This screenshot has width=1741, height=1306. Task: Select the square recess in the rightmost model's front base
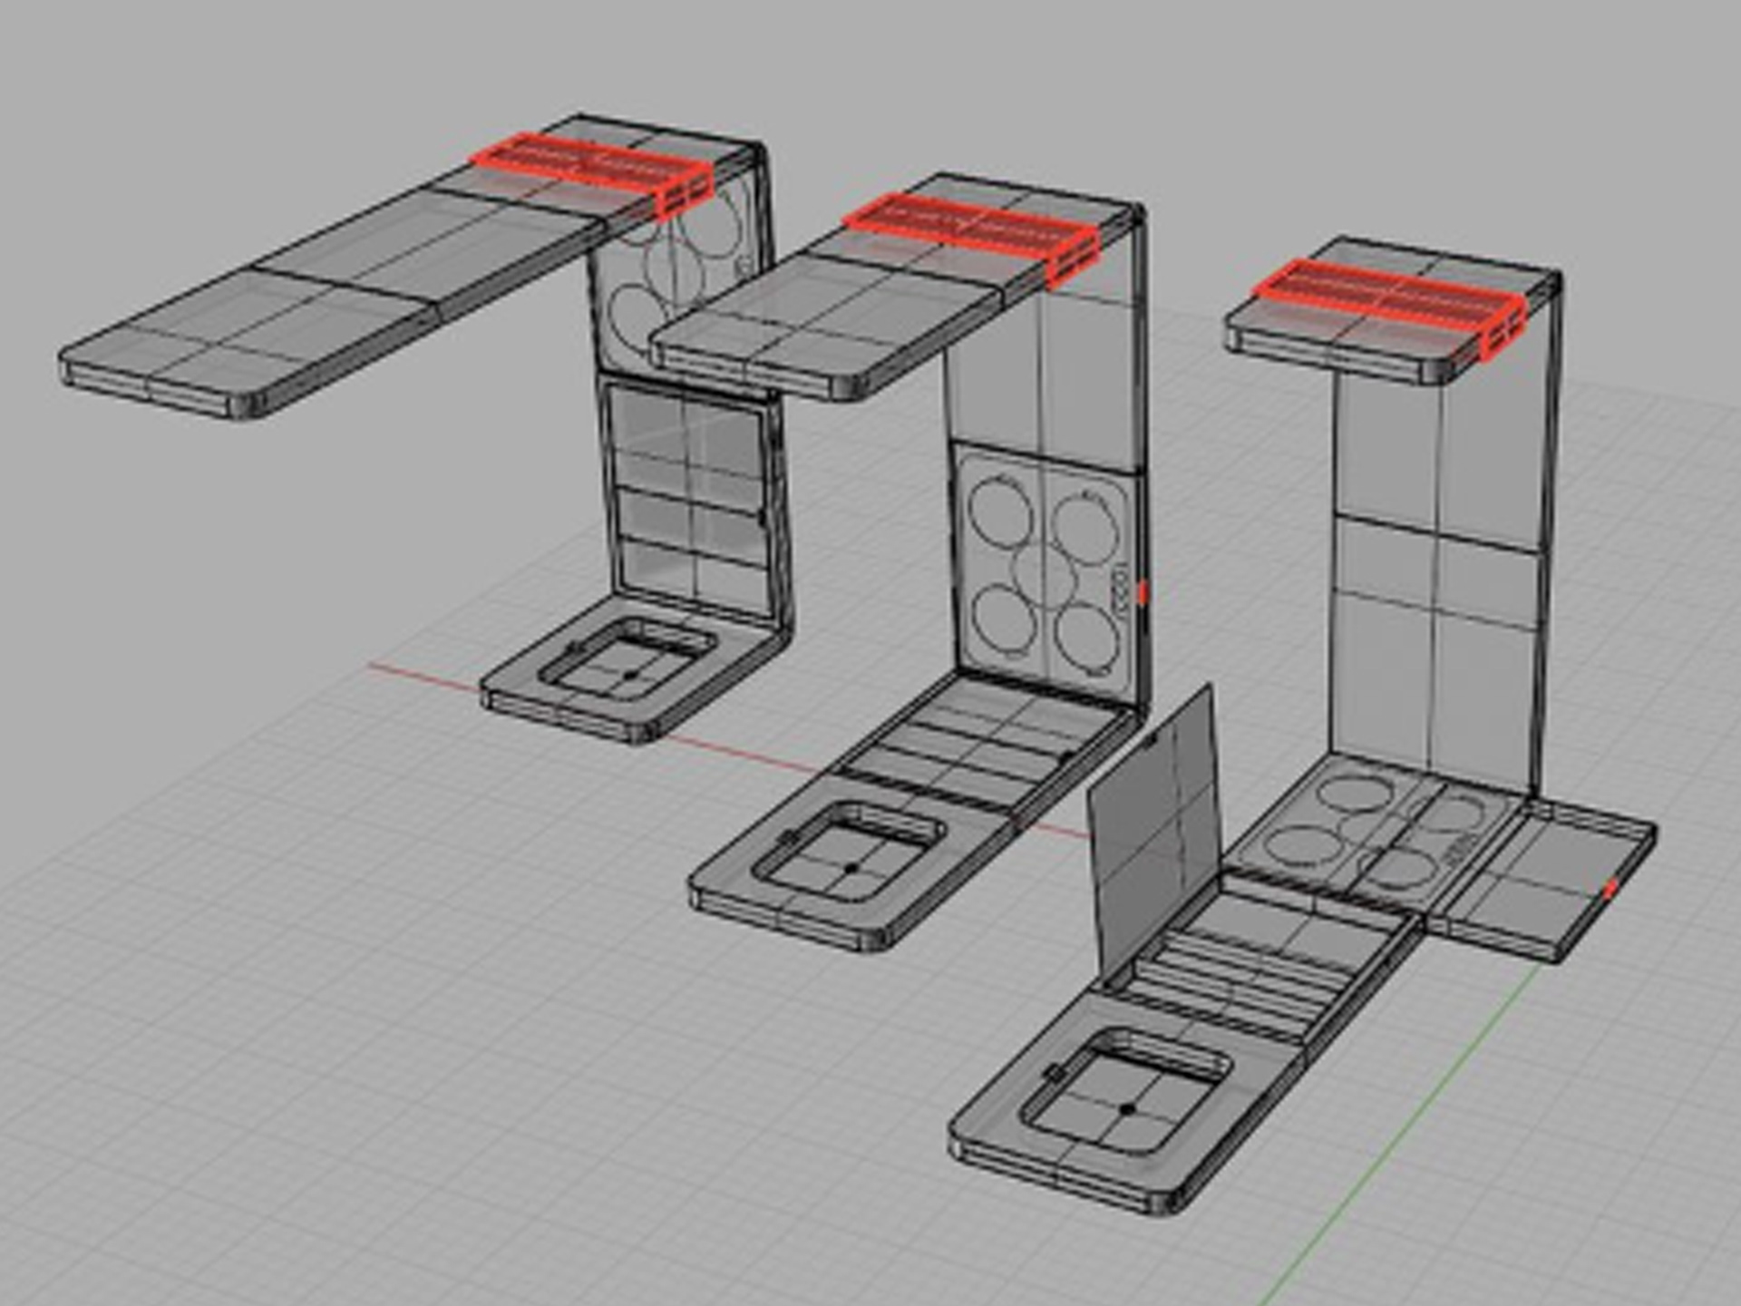[x=1126, y=1091]
